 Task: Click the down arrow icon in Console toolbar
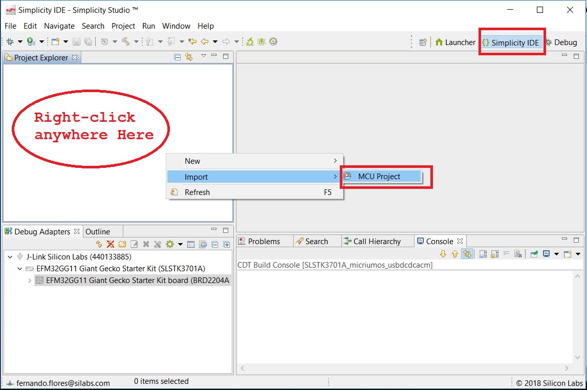[x=443, y=254]
